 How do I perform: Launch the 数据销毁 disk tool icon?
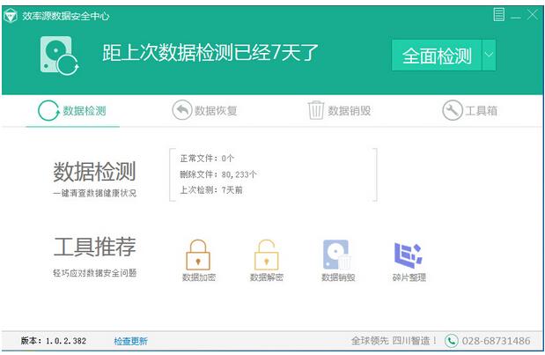pos(337,255)
